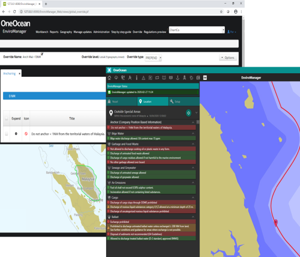
Task: Select the dividers compass tool icon
Action: pyautogui.click(x=130, y=77)
